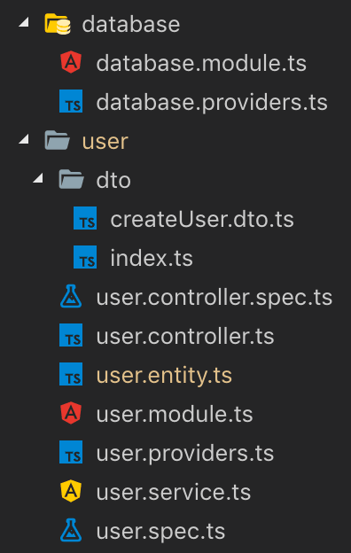Image resolution: width=351 pixels, height=553 pixels.
Task: Click the yellow Angular icon of user.service.ts
Action: point(71,491)
